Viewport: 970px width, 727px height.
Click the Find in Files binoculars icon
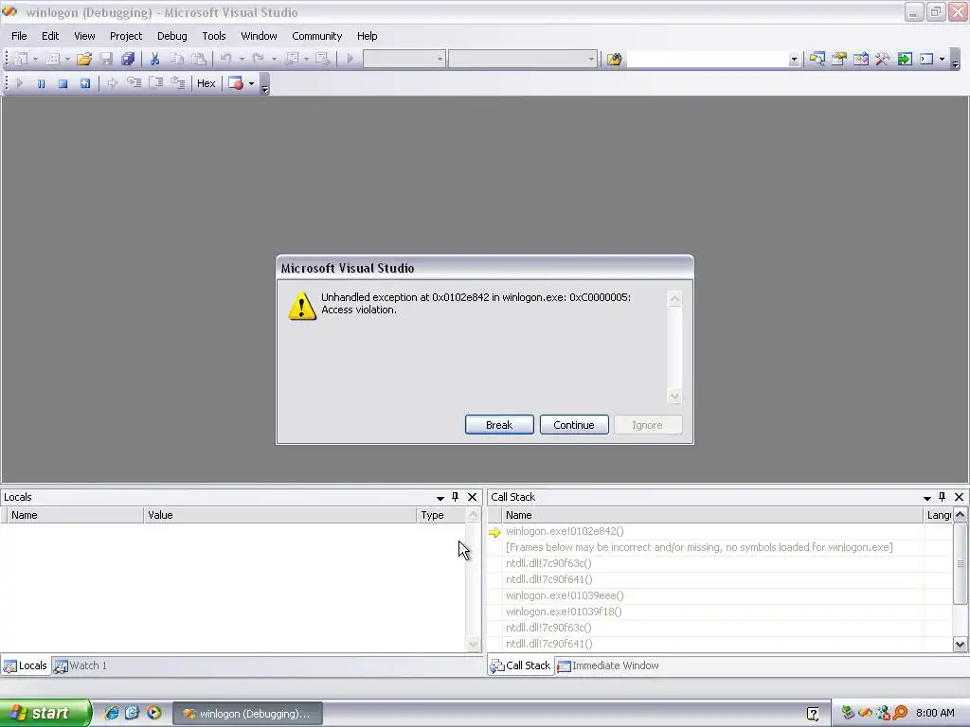614,59
